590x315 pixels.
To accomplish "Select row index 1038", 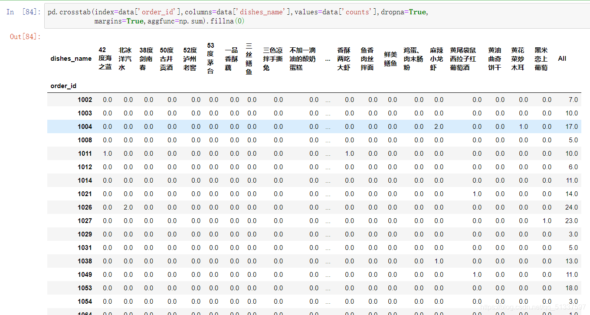I will tap(85, 261).
